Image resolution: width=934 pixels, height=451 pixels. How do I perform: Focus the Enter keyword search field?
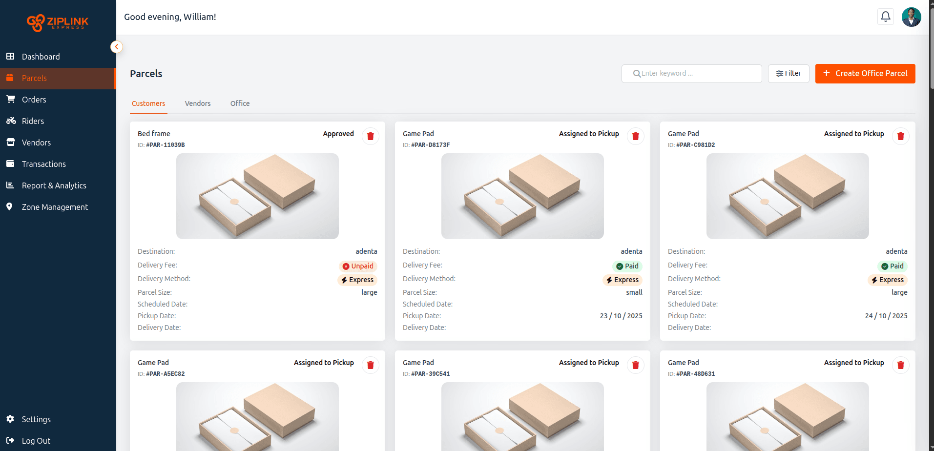[691, 74]
